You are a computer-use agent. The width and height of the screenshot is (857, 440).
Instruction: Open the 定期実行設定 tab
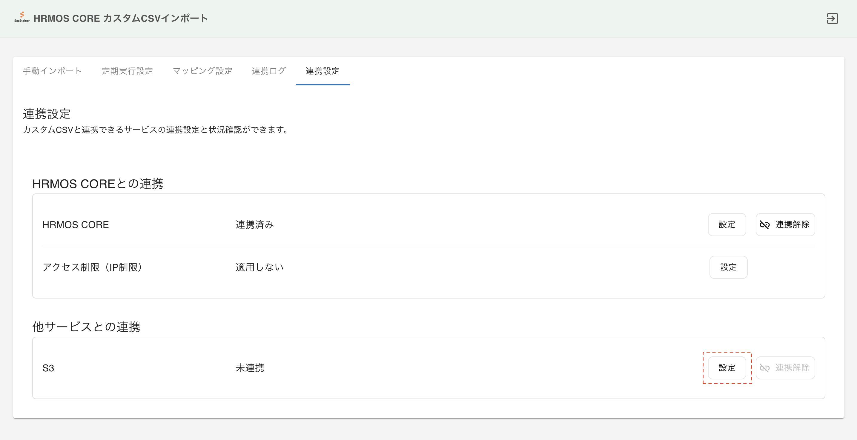pos(127,71)
